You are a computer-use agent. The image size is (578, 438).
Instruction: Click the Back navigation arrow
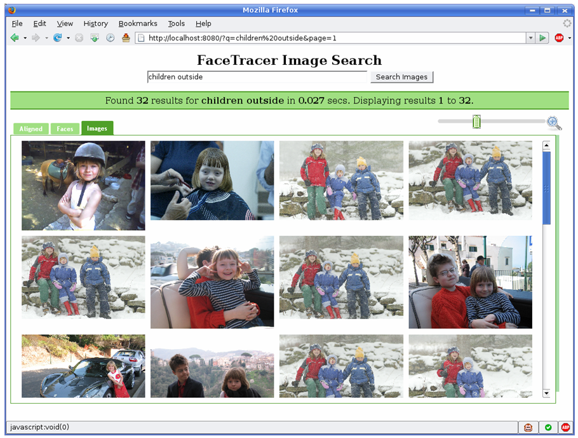click(15, 38)
